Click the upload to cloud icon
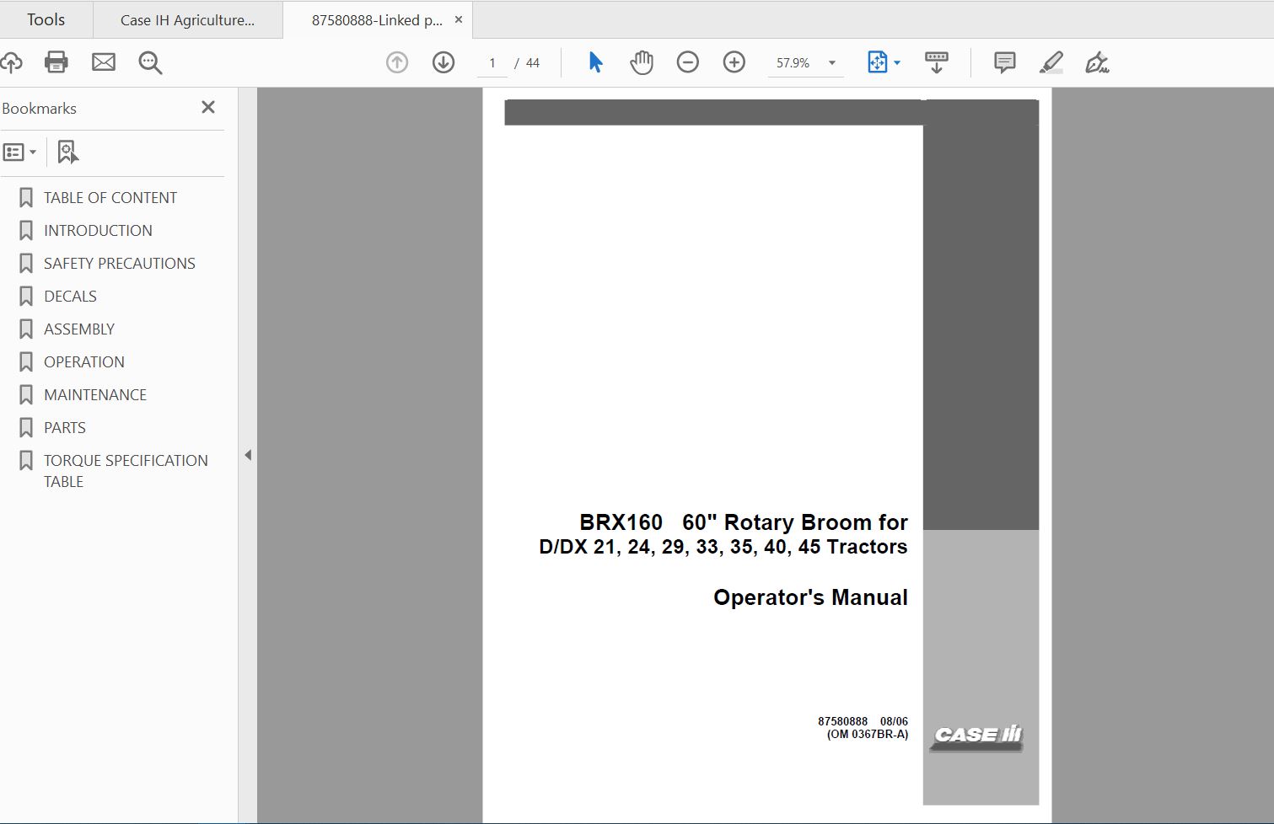 (11, 62)
